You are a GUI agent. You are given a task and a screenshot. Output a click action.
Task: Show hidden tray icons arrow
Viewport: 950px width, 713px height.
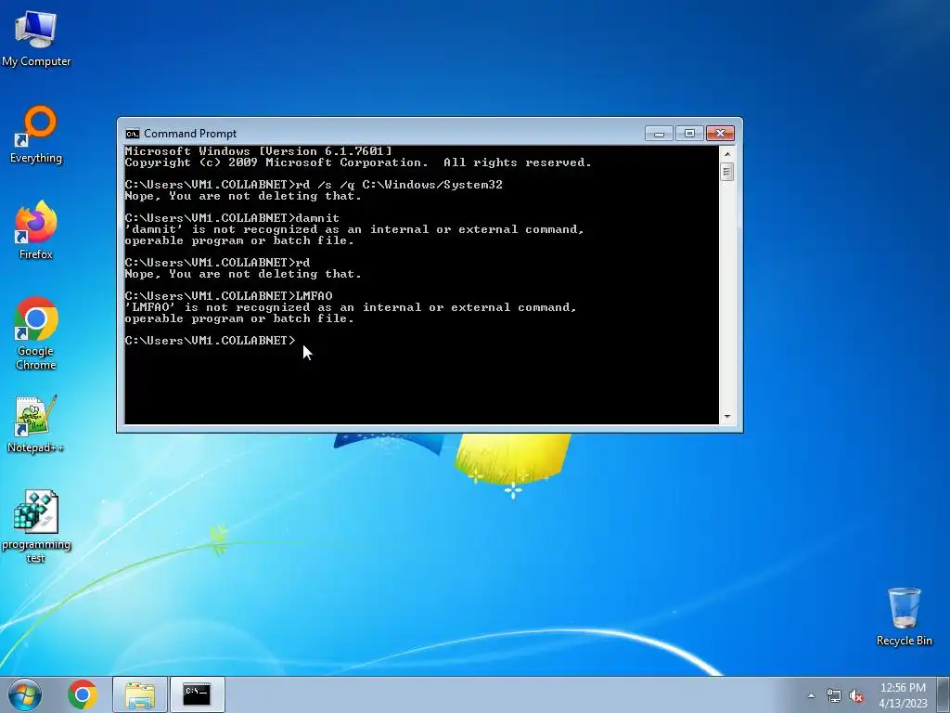click(811, 695)
